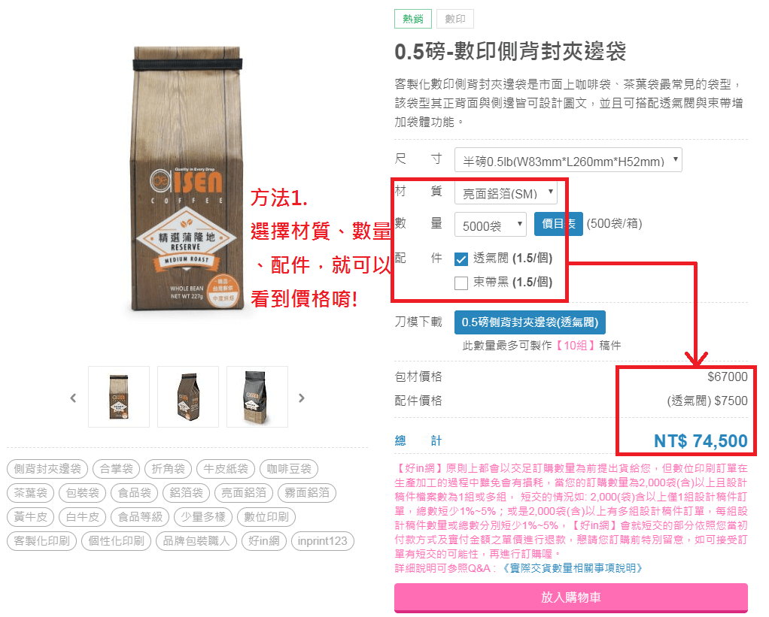Image resolution: width=769 pixels, height=617 pixels.
Task: Open the 材質 material dropdown
Action: coord(506,192)
